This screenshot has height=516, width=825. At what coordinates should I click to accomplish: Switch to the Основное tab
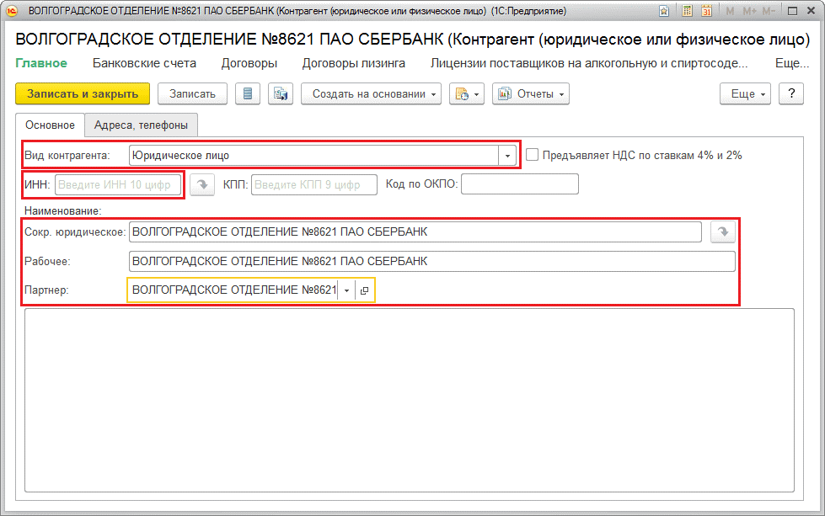click(x=50, y=125)
